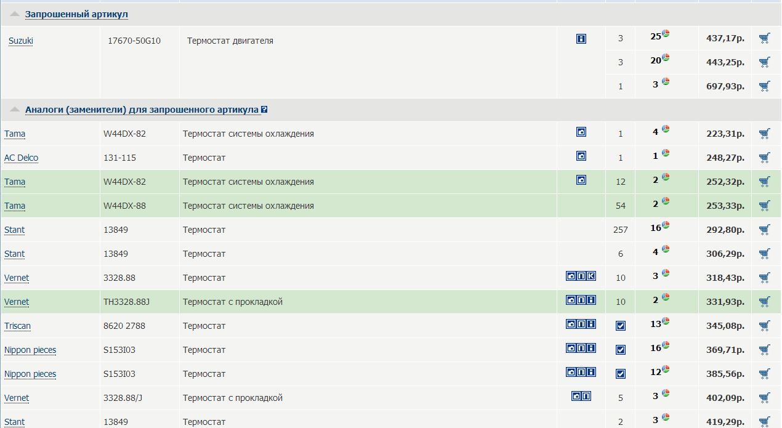Screen dimensions: 782x428
Task: Click help icon beside Аналоги heading
Action: pos(264,110)
